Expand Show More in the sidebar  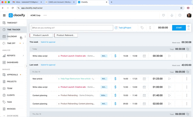pyautogui.click(x=11, y=116)
